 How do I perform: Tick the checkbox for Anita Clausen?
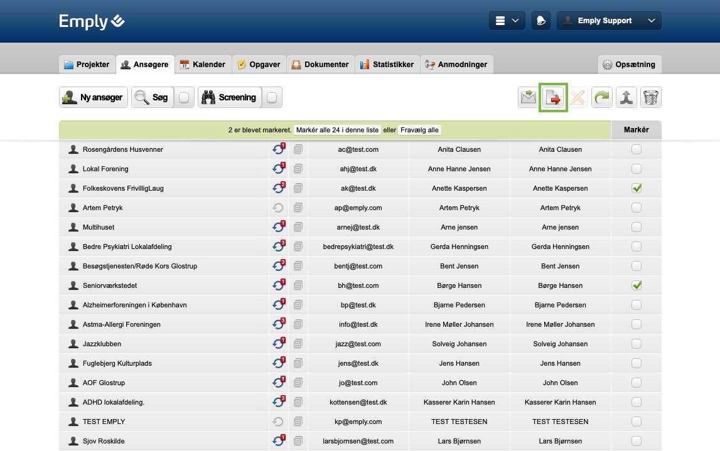click(637, 149)
